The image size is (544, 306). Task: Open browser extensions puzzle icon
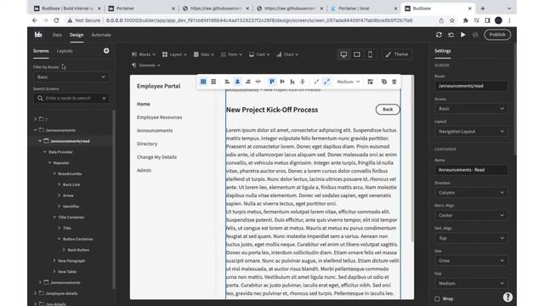466,20
